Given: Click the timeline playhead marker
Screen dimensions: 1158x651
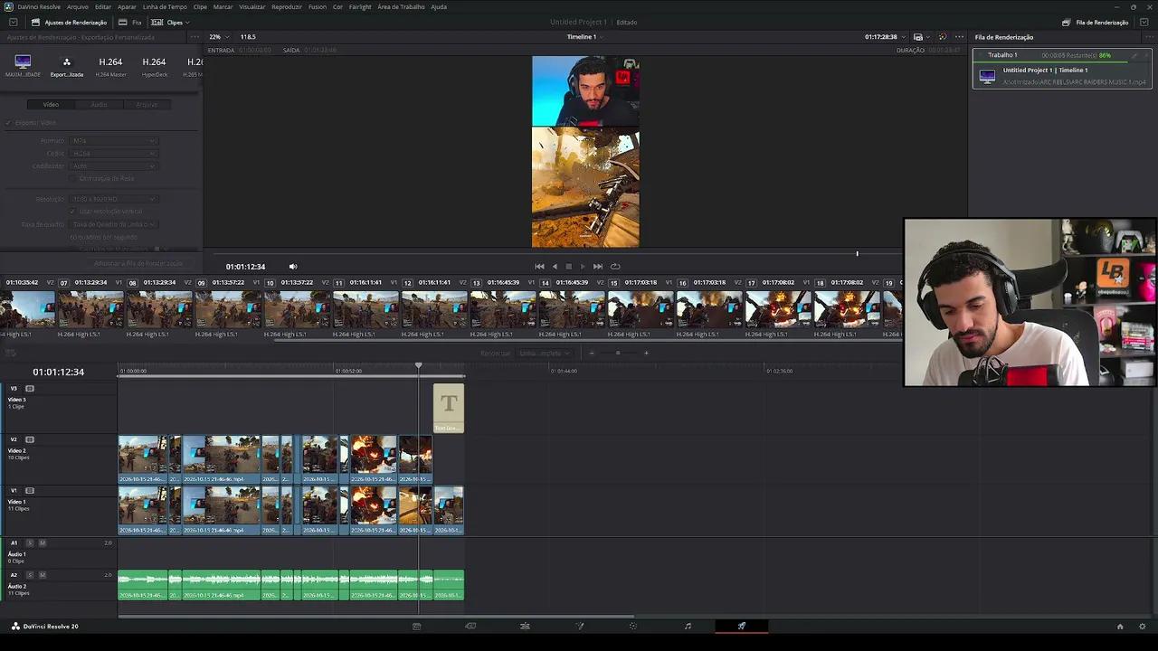Looking at the screenshot, I should click(x=419, y=365).
